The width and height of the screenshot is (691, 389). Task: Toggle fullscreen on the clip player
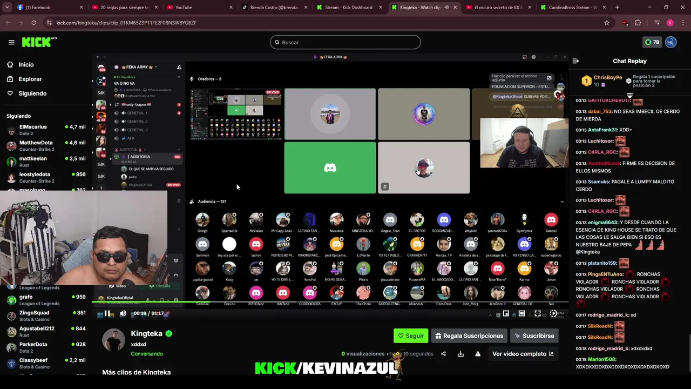pyautogui.click(x=538, y=314)
